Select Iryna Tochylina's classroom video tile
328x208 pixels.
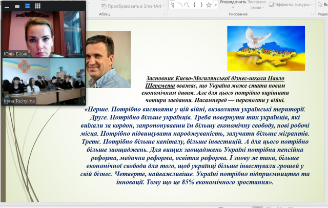[44, 81]
